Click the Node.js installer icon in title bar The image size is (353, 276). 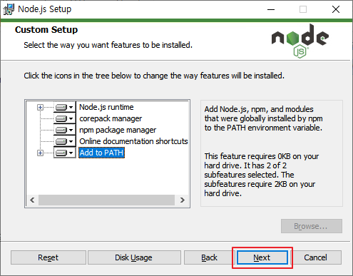point(9,9)
